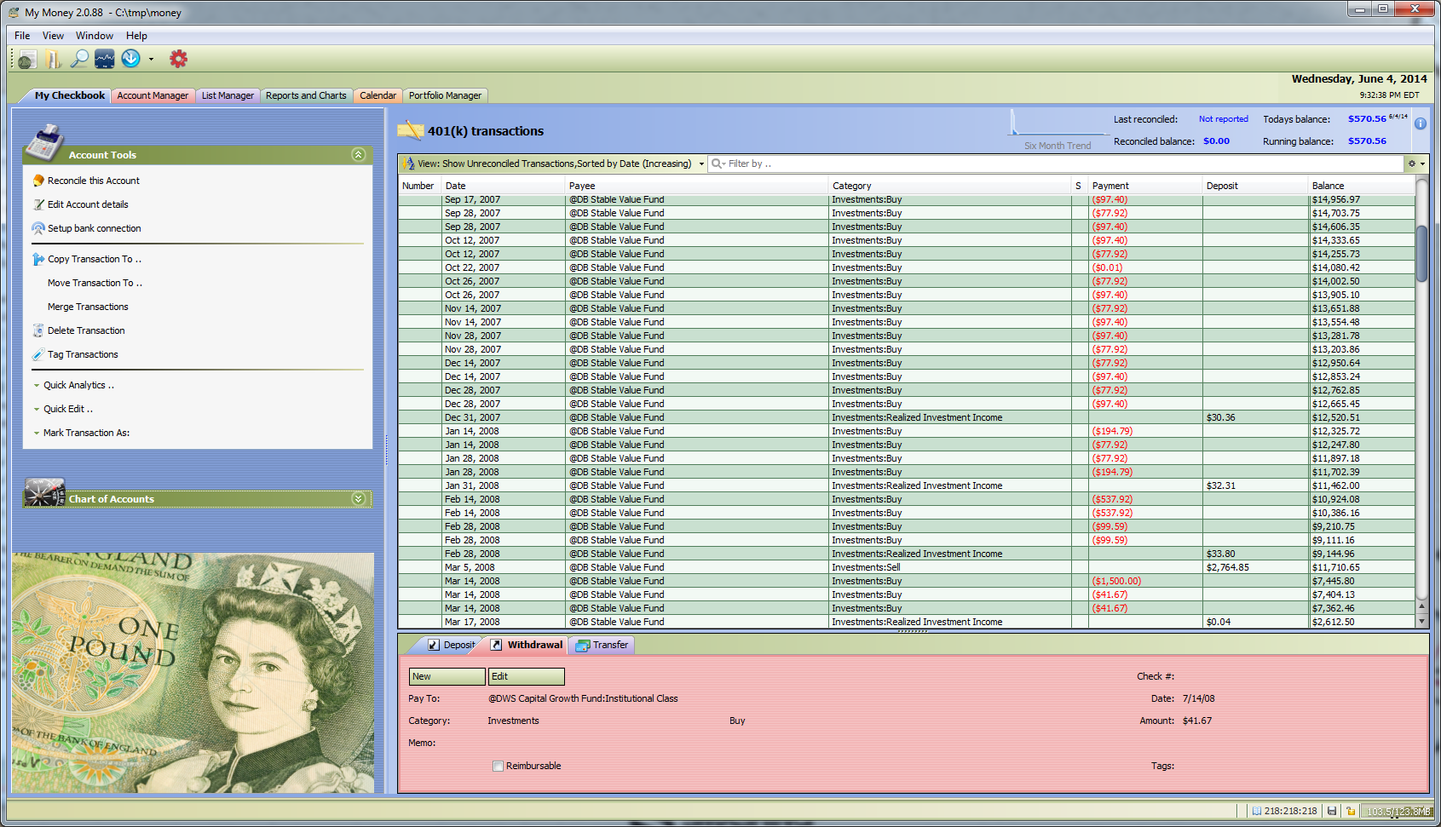The image size is (1441, 827).
Task: Click the view filter funnel icon
Action: coord(408,164)
